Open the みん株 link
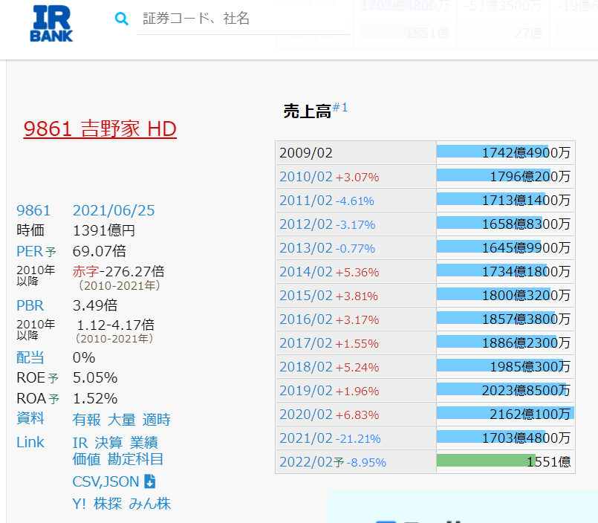This screenshot has width=598, height=523. coord(150,504)
